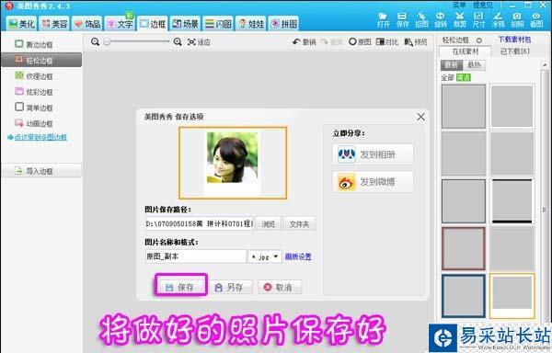
Task: Select the 最新 filter button
Action: 452,64
